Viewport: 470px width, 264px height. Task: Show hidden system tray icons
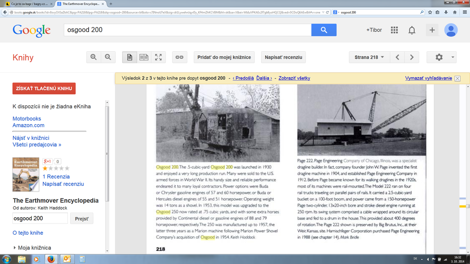point(422,259)
